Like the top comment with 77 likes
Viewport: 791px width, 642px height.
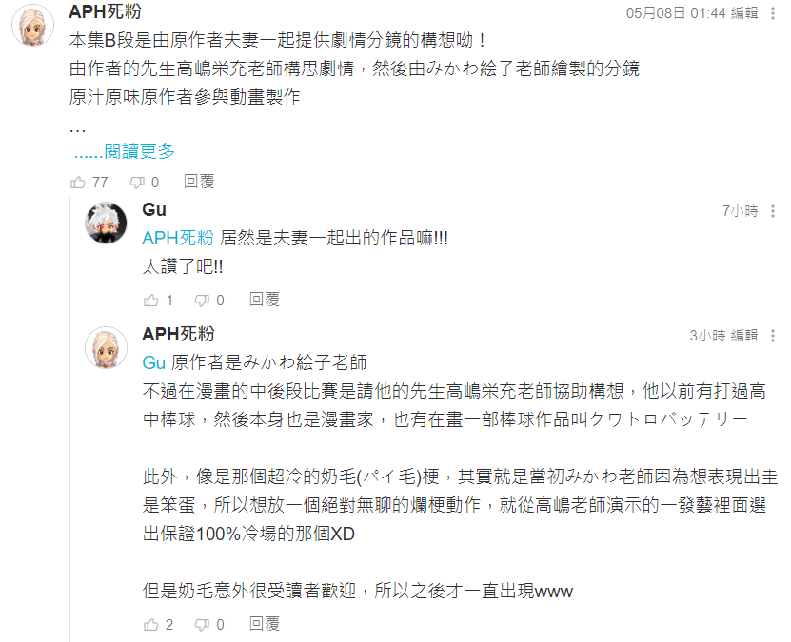pyautogui.click(x=78, y=182)
